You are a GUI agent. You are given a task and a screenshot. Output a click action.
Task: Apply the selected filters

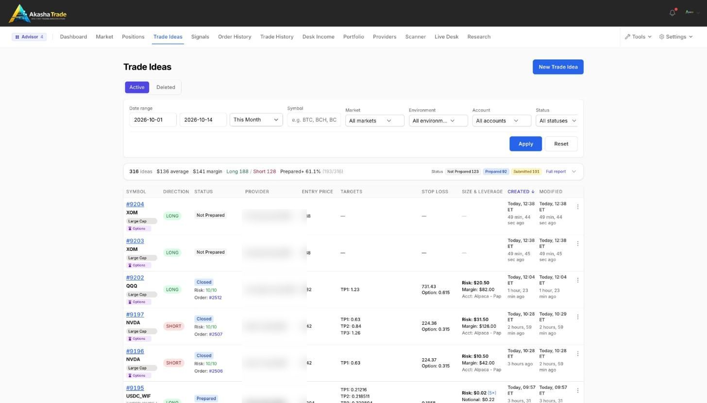525,144
